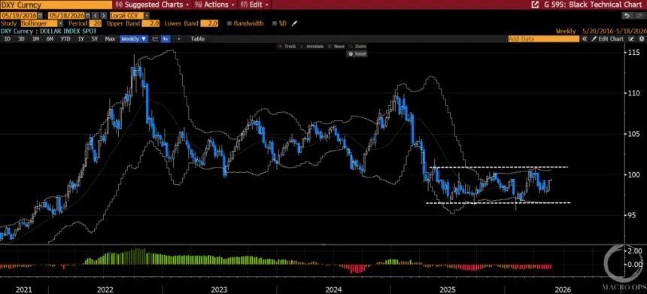Step date range back with left arrow
This screenshot has height=294, width=647.
point(95,15)
